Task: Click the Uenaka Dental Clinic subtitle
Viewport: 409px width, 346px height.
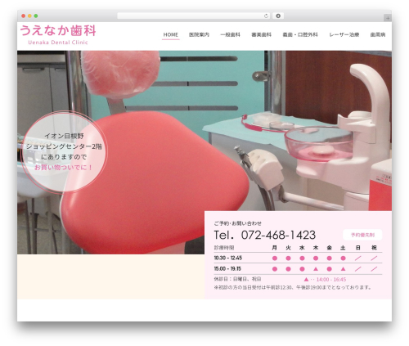Action: (58, 43)
